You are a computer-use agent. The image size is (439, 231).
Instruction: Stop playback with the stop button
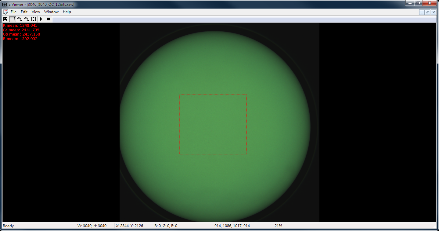click(x=48, y=19)
